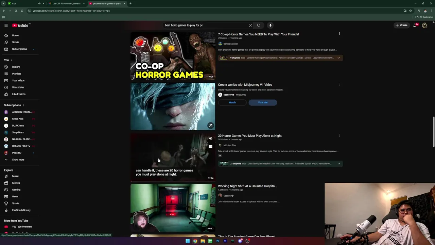This screenshot has width=435, height=245.
Task: Click Visit site on the Midjourney ad
Action: pos(263,102)
